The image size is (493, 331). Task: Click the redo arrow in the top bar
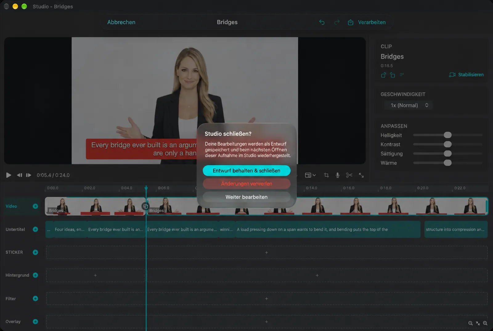[337, 22]
